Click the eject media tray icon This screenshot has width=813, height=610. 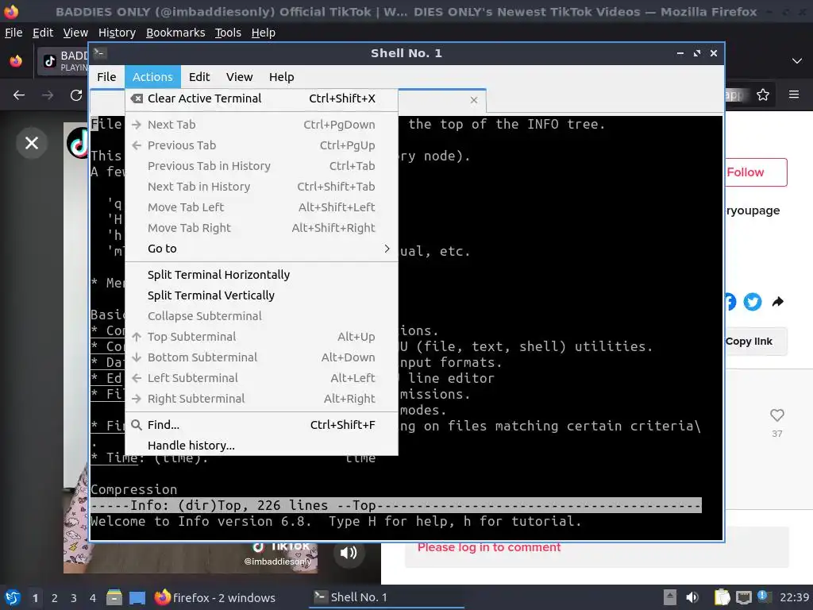(670, 597)
